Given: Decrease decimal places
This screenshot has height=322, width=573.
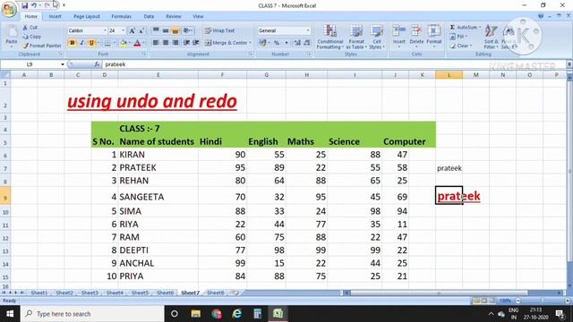Looking at the screenshot, I should tap(307, 43).
